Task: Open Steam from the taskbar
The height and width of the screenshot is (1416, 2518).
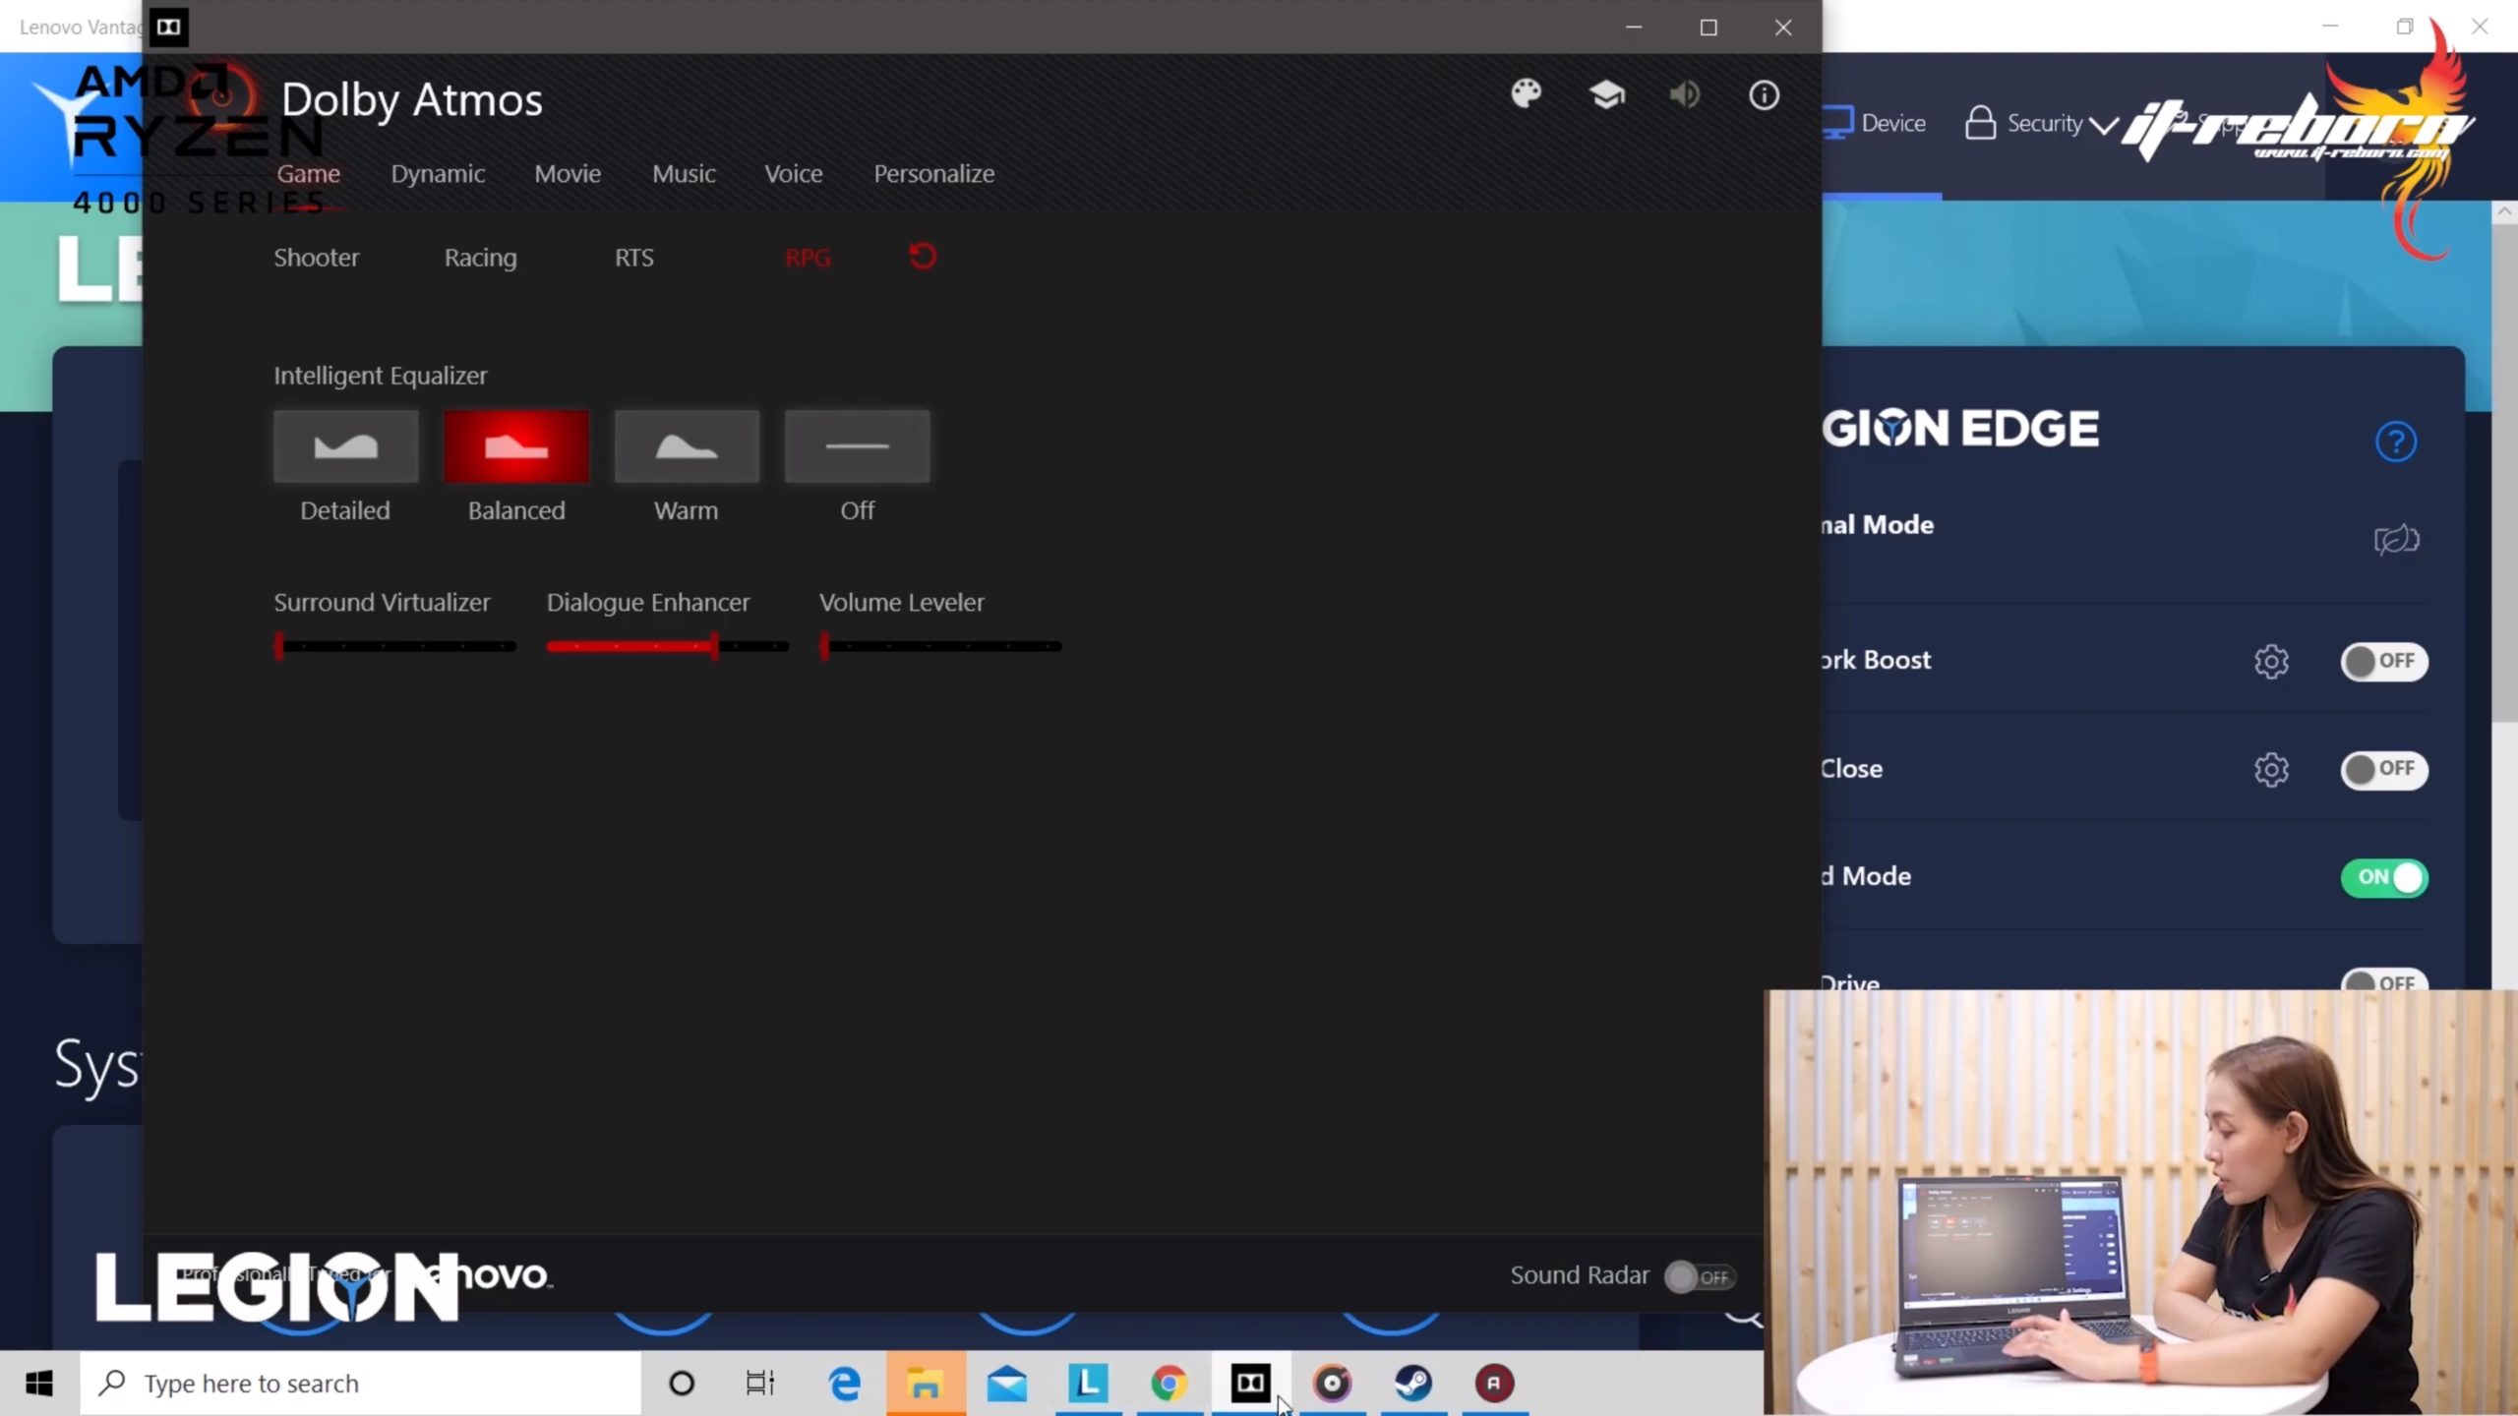Action: point(1413,1384)
